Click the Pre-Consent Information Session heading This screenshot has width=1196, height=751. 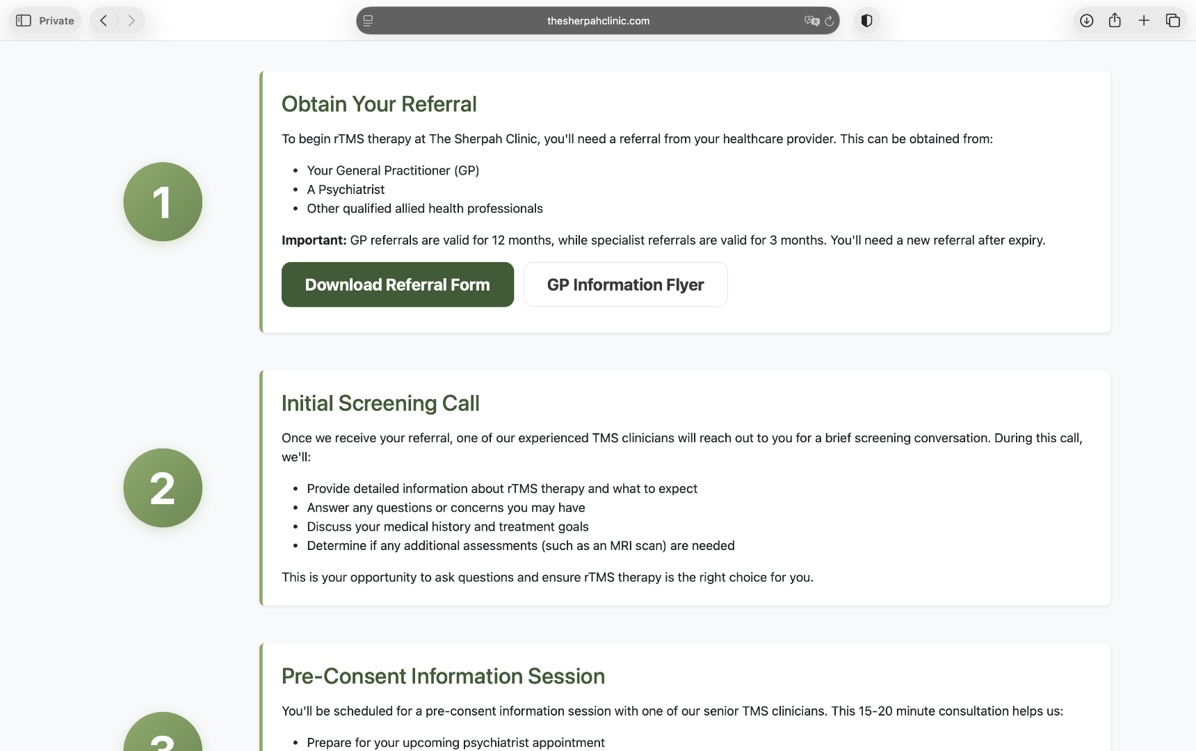(x=443, y=676)
